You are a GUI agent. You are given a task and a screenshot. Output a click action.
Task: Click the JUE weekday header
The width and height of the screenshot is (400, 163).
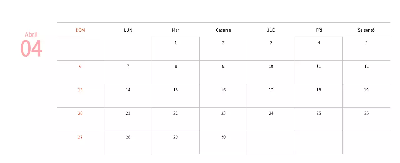click(x=271, y=30)
